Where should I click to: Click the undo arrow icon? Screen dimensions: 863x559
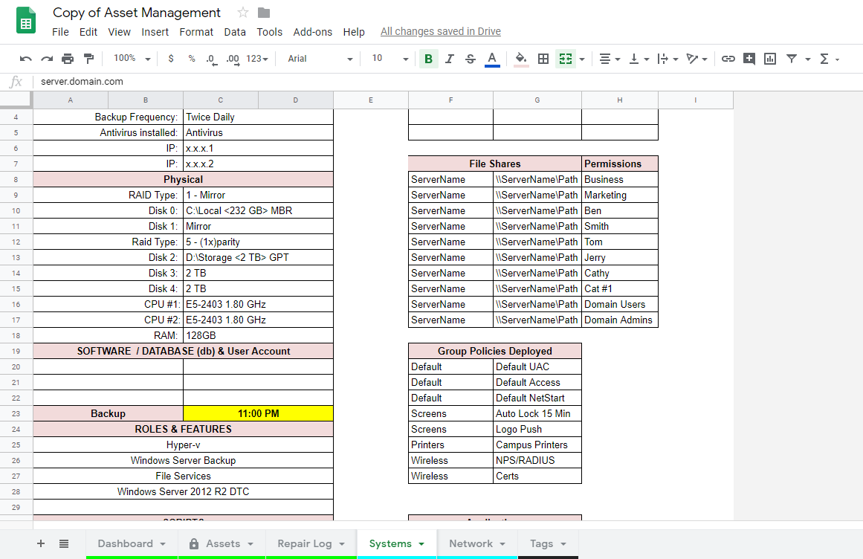pyautogui.click(x=26, y=59)
